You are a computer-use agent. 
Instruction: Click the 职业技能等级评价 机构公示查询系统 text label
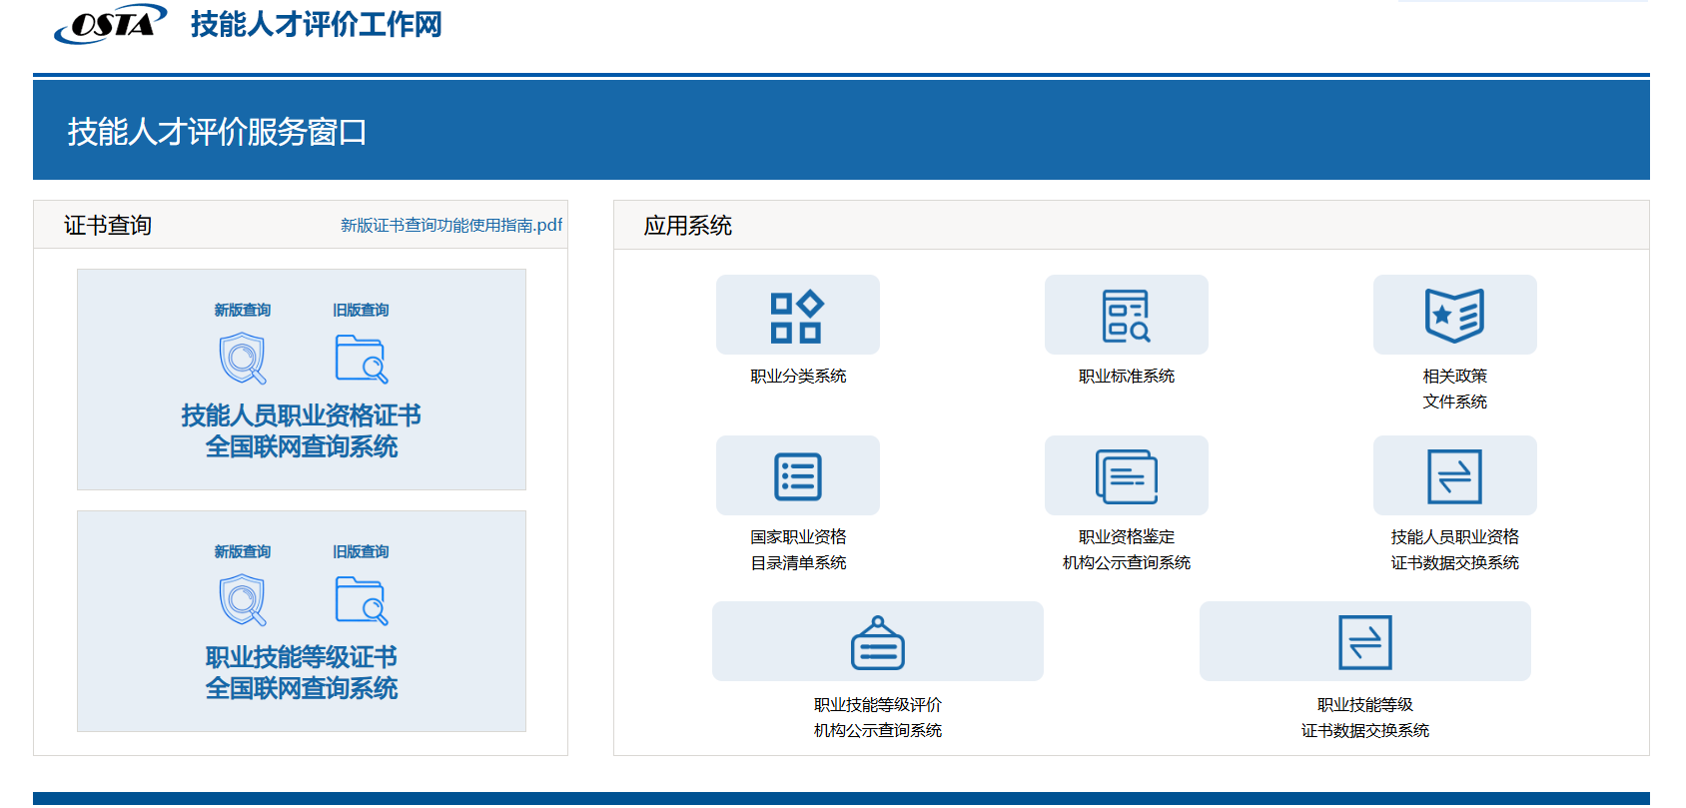click(x=878, y=717)
